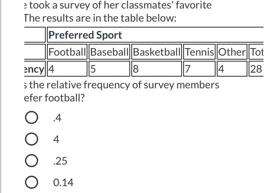Click the Basketball column header cell
272x193 pixels.
point(157,52)
